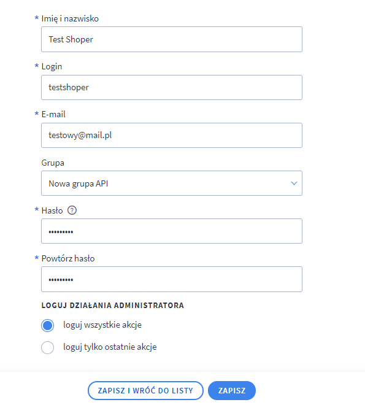Click the 'loguj tylko ostatnie akcje' label text
The width and height of the screenshot is (365, 405).
pos(110,347)
